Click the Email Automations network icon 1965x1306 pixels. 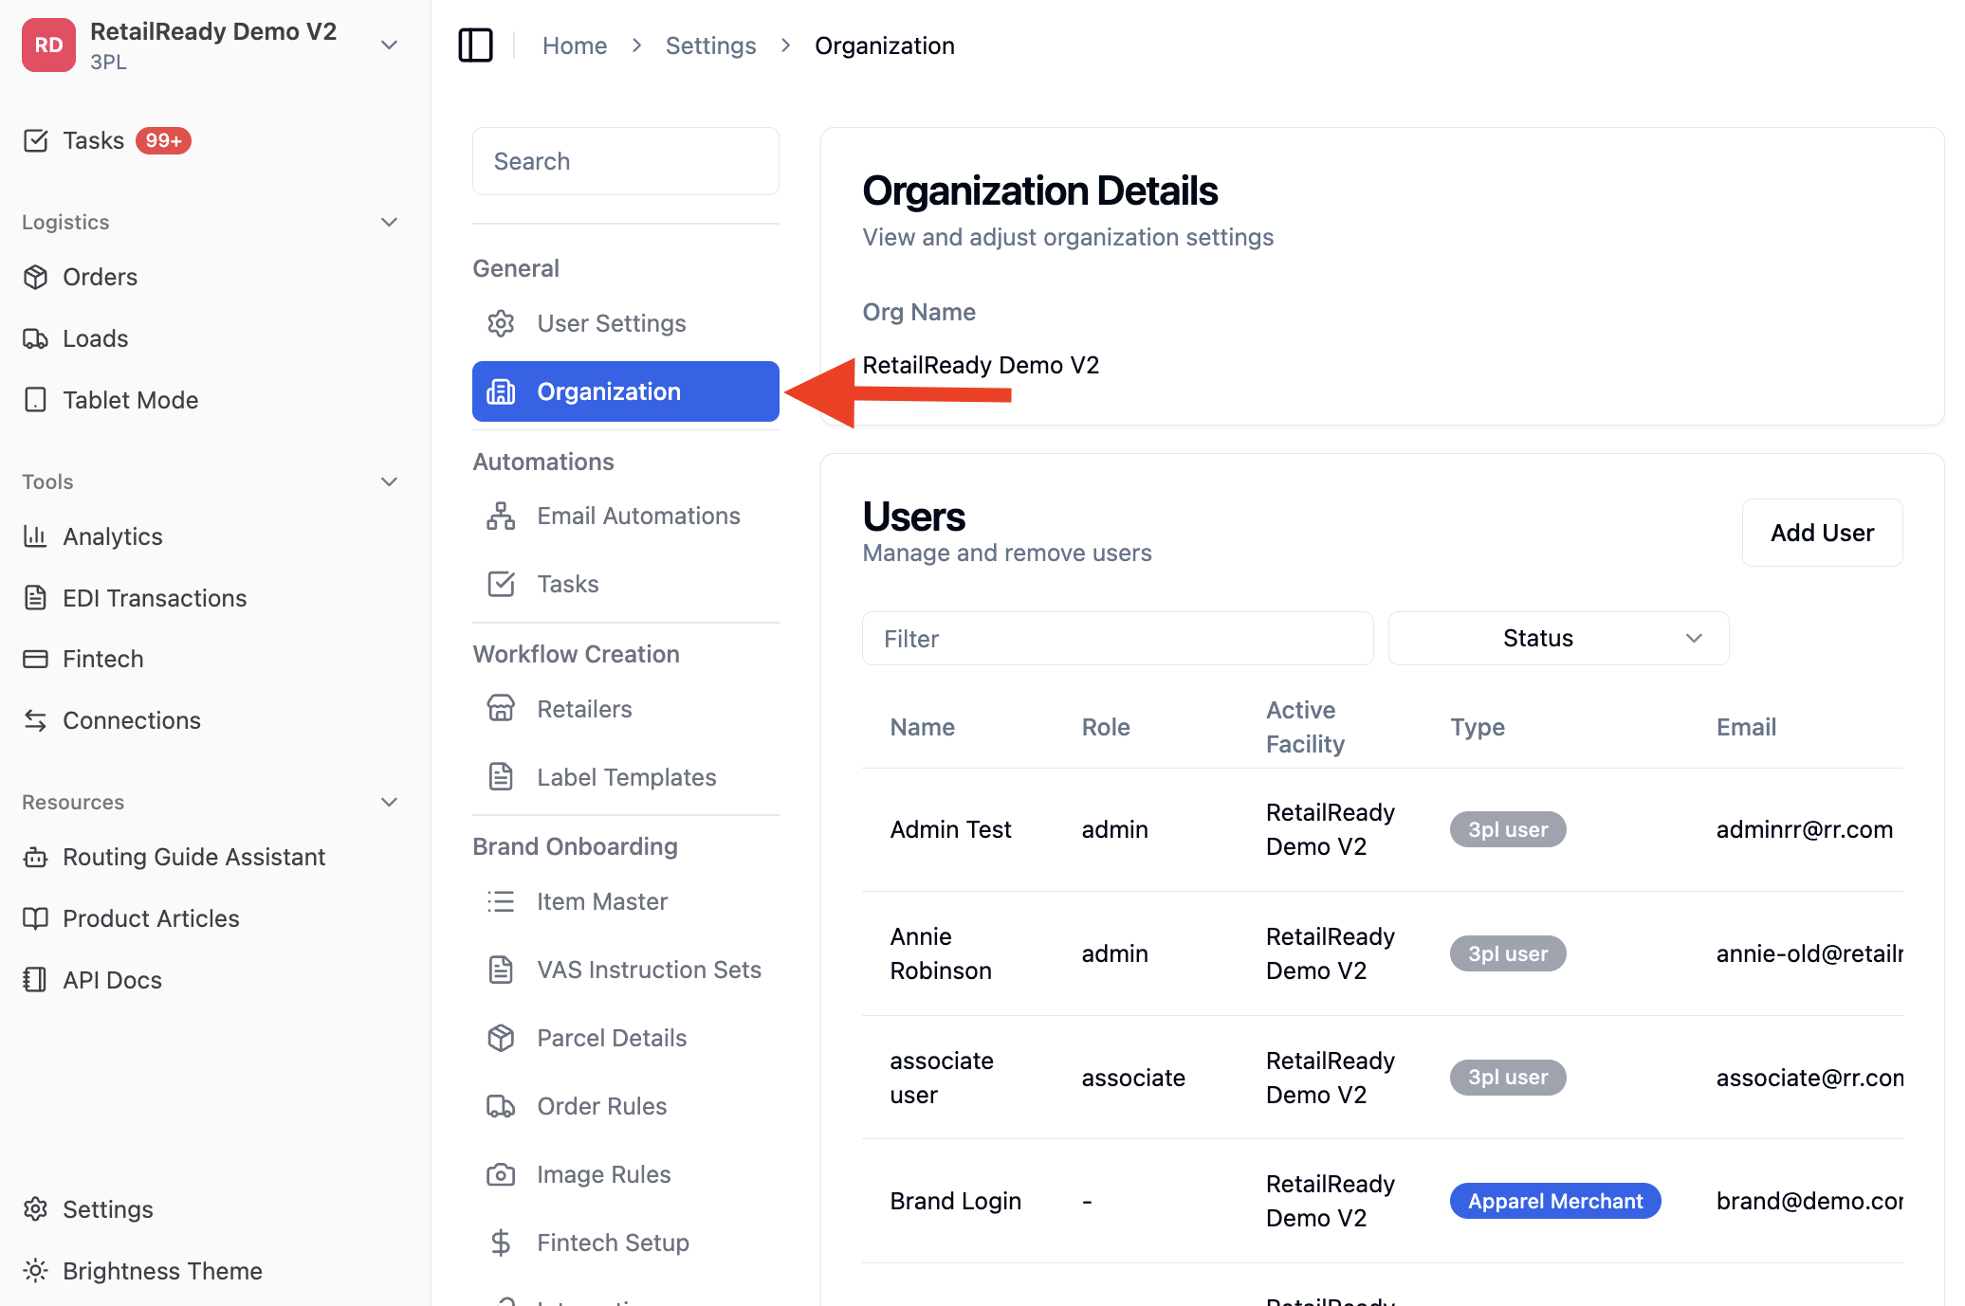[x=501, y=516]
